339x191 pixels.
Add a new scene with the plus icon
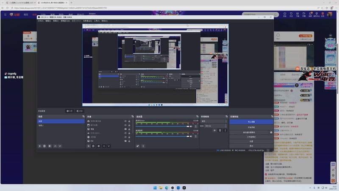click(x=40, y=146)
